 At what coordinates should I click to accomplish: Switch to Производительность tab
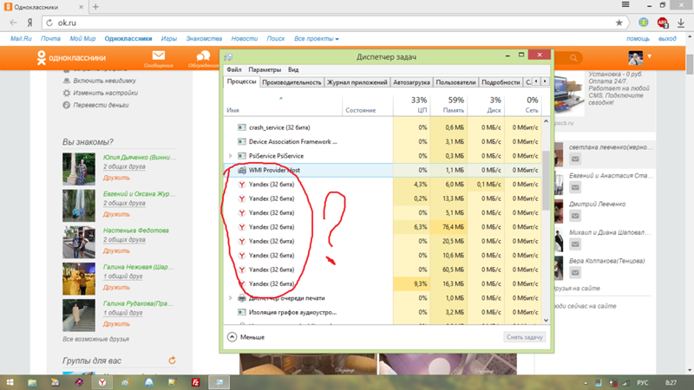[291, 82]
